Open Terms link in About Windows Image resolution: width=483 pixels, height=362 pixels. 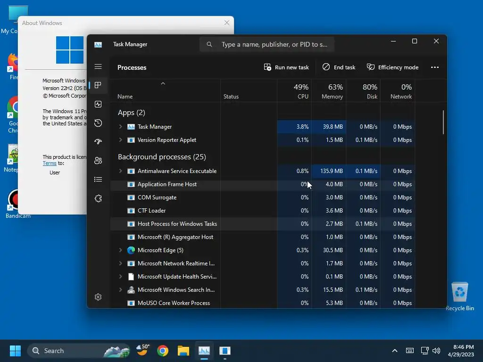(50, 164)
